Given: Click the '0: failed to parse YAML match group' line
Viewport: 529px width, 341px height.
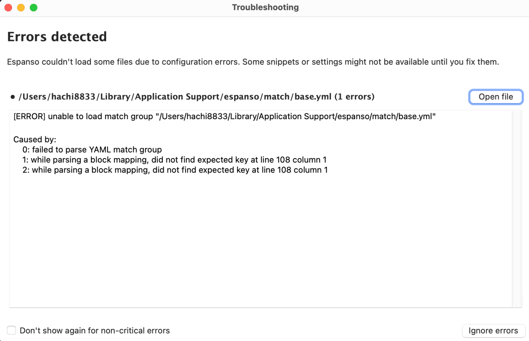Looking at the screenshot, I should [x=92, y=149].
